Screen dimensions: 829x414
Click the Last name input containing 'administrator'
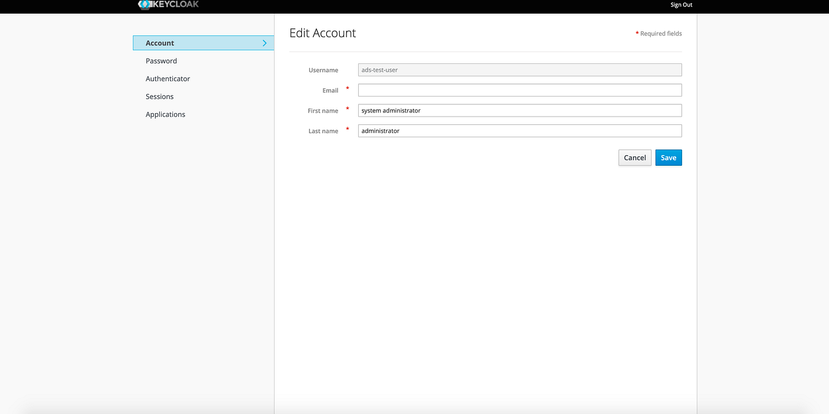click(x=519, y=130)
